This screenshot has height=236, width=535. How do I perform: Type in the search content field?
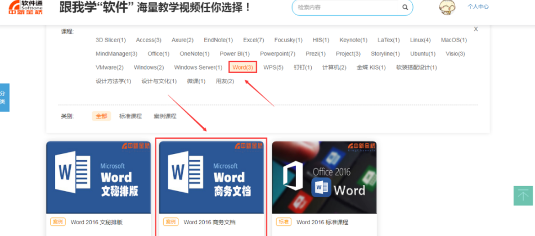tap(346, 7)
